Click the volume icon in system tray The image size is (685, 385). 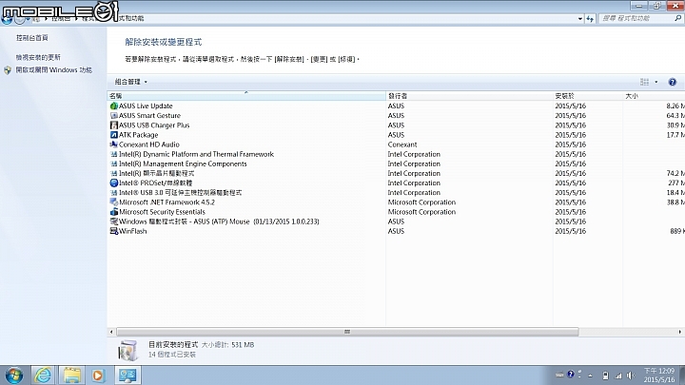coord(631,375)
